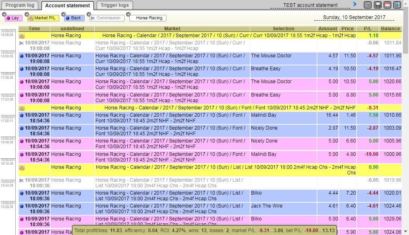The width and height of the screenshot is (409, 235).
Task: Open the Horse Racing sport filter
Action: 149,18
